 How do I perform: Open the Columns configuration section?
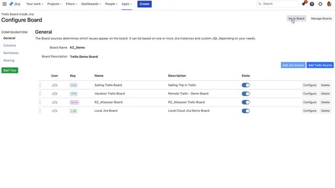click(x=9, y=45)
